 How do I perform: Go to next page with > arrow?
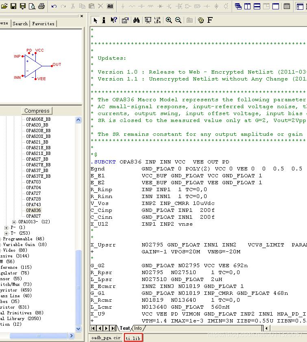107,328
